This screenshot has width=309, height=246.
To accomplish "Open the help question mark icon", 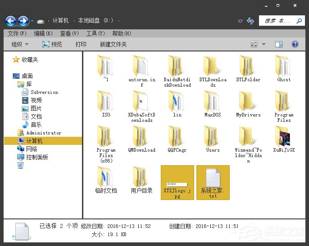I will [295, 44].
